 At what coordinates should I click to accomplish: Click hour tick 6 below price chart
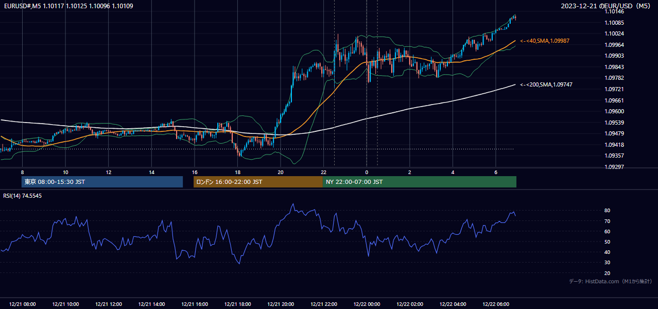(496, 172)
